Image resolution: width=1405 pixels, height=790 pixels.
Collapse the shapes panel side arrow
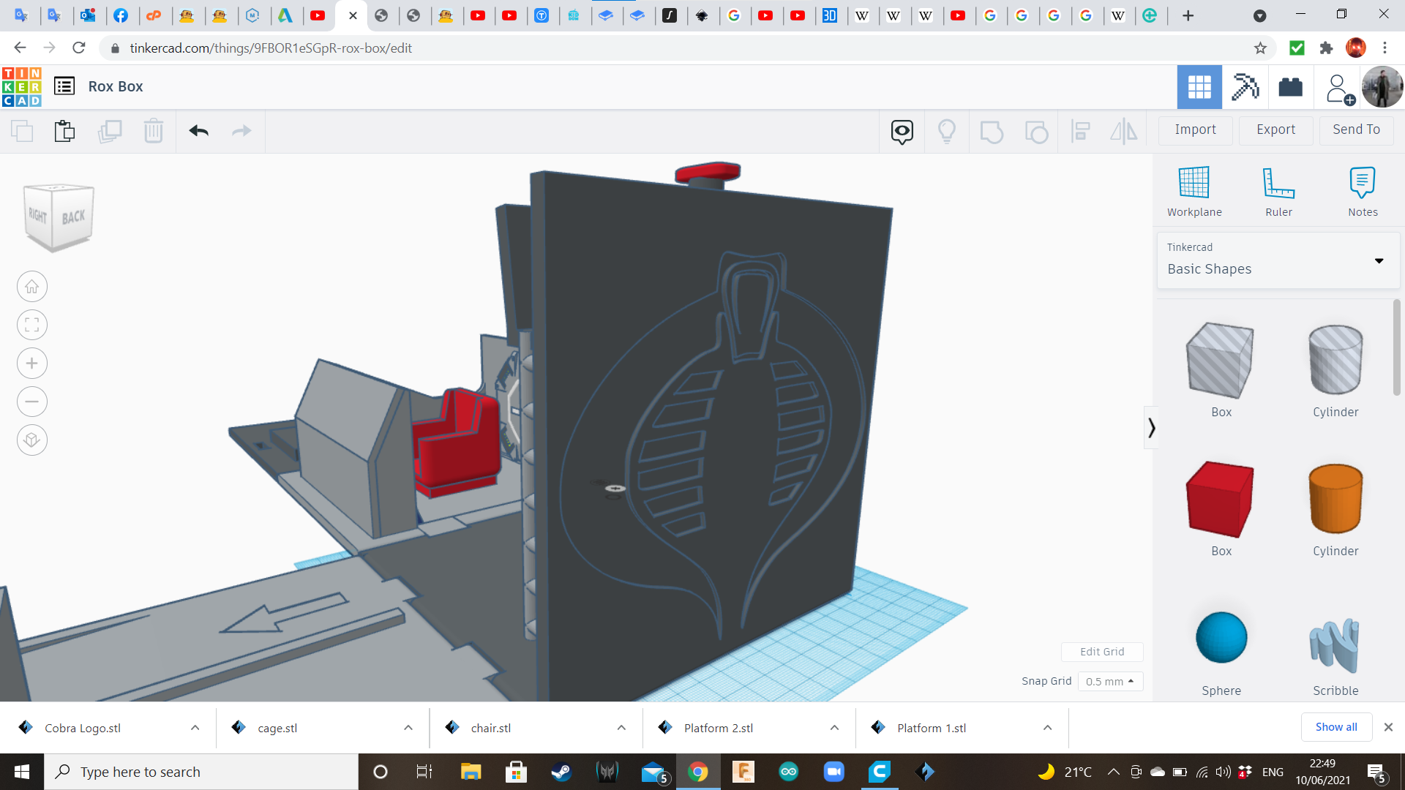point(1151,428)
